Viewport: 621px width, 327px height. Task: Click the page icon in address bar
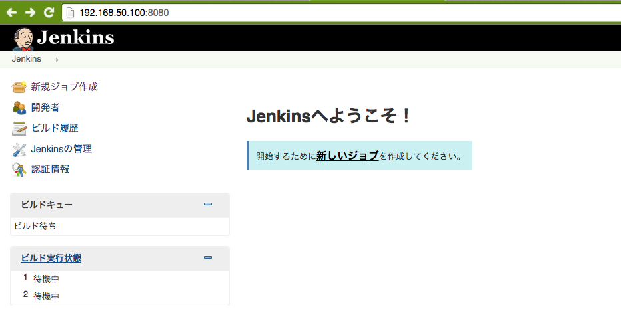70,13
